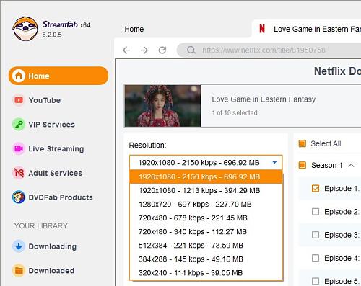Open Adult Services icon
361x286 pixels.
19,173
